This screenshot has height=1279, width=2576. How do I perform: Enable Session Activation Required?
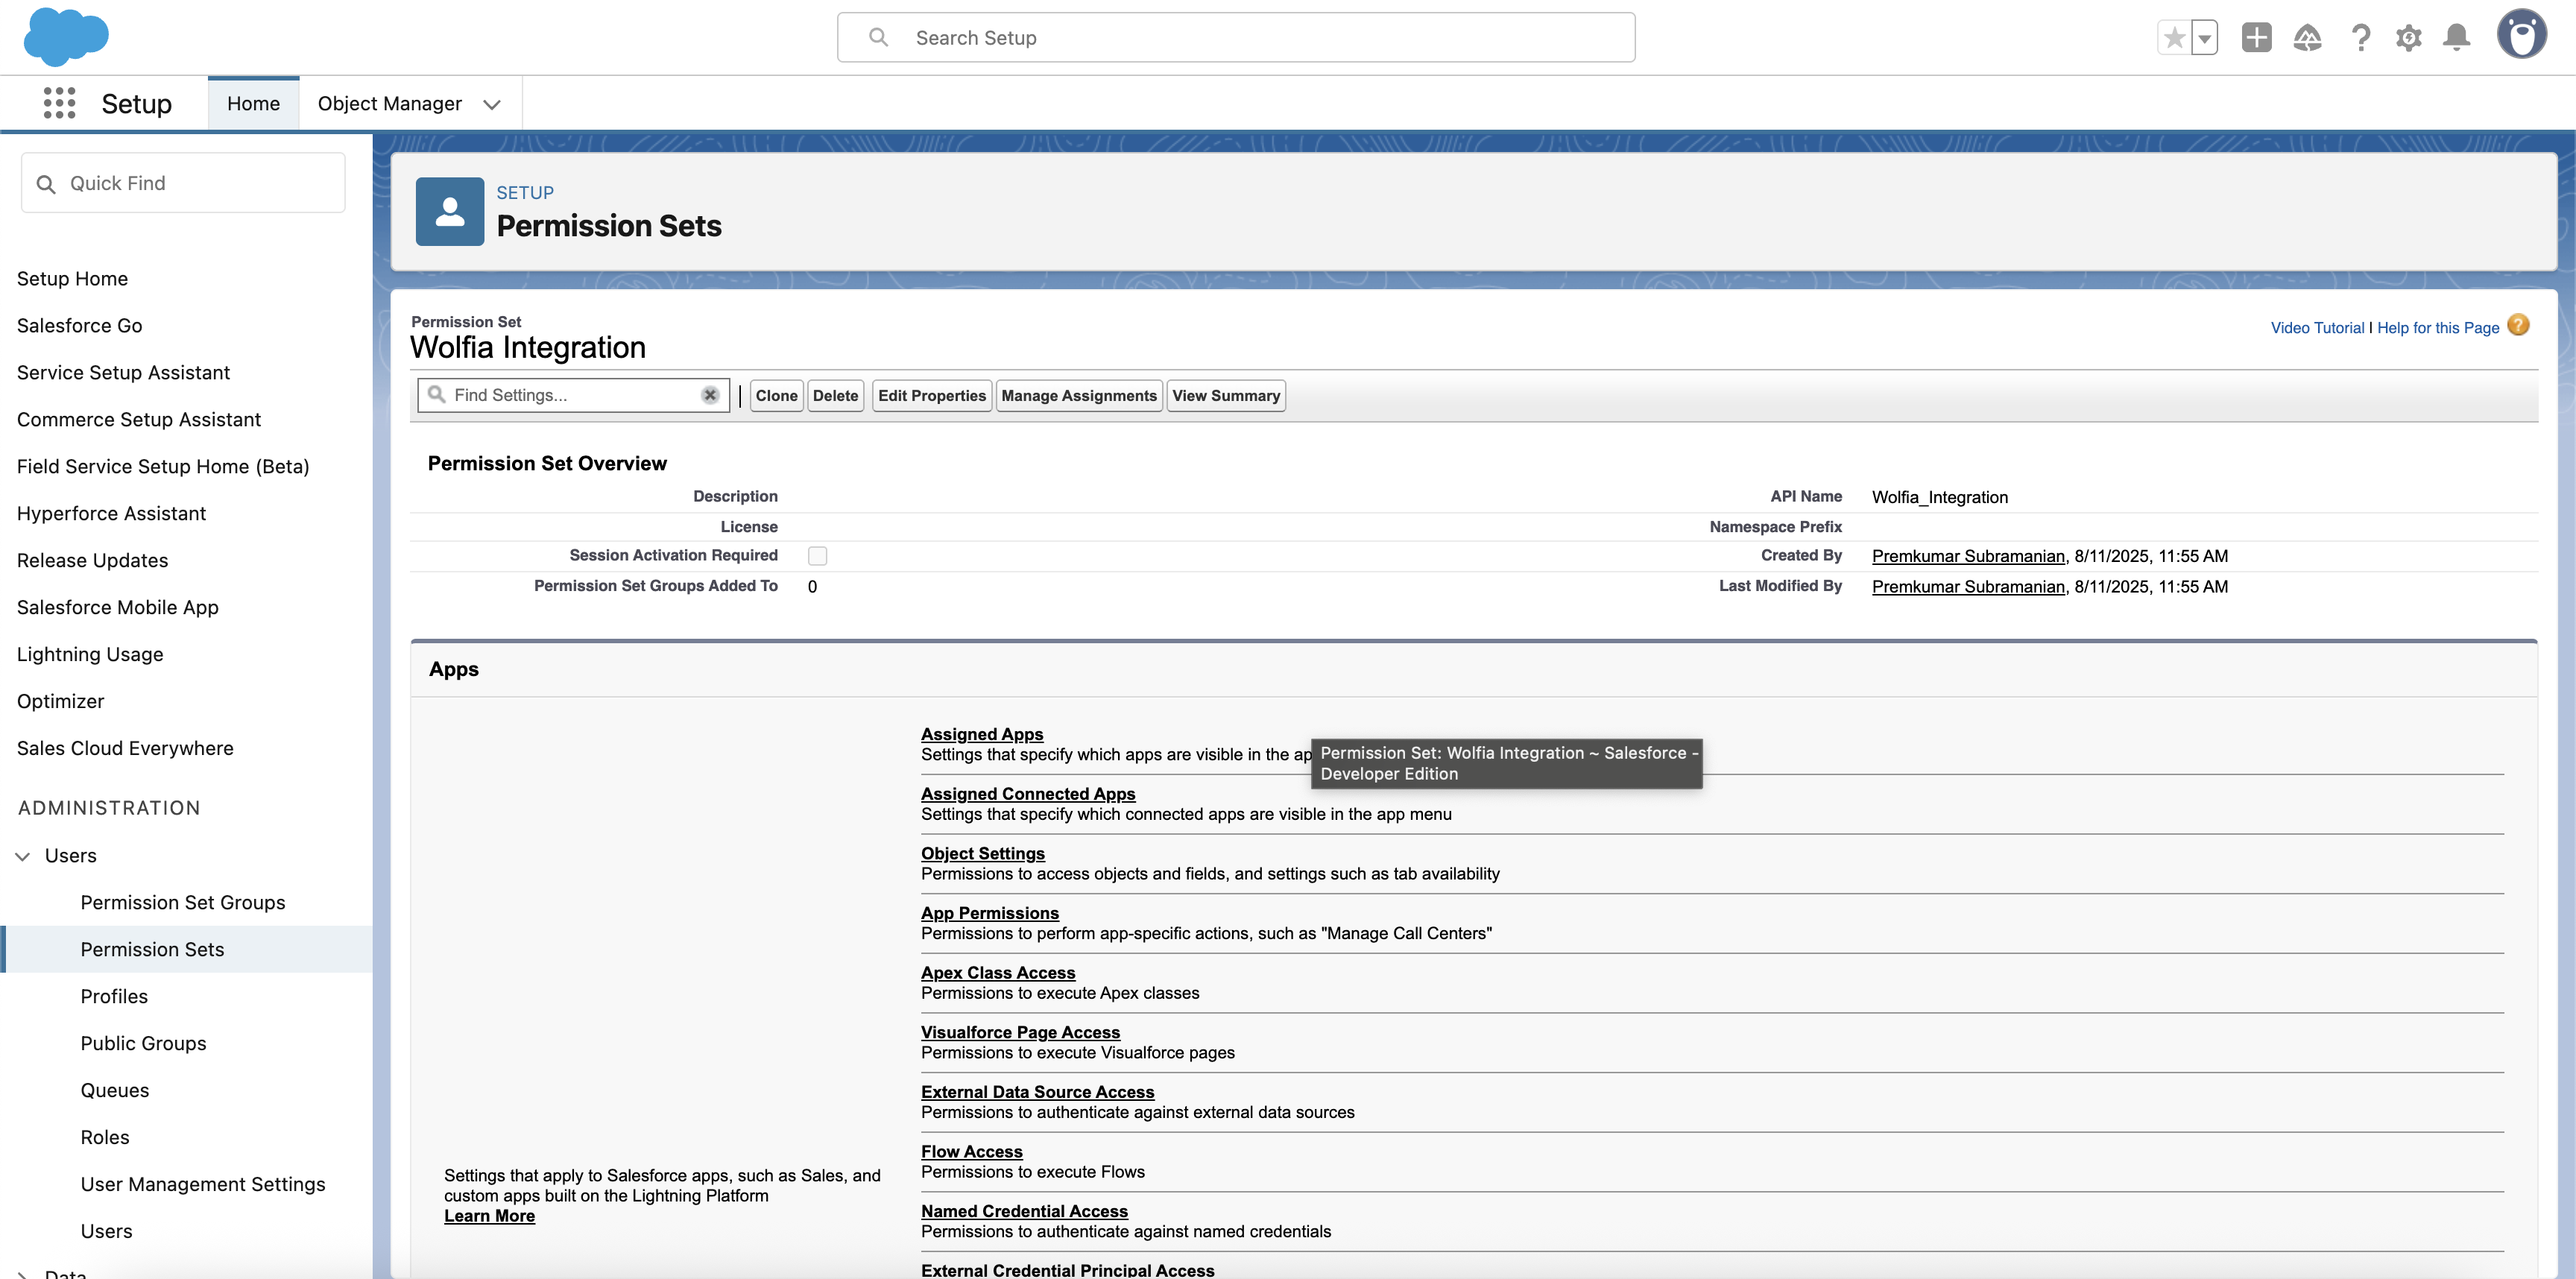tap(818, 555)
